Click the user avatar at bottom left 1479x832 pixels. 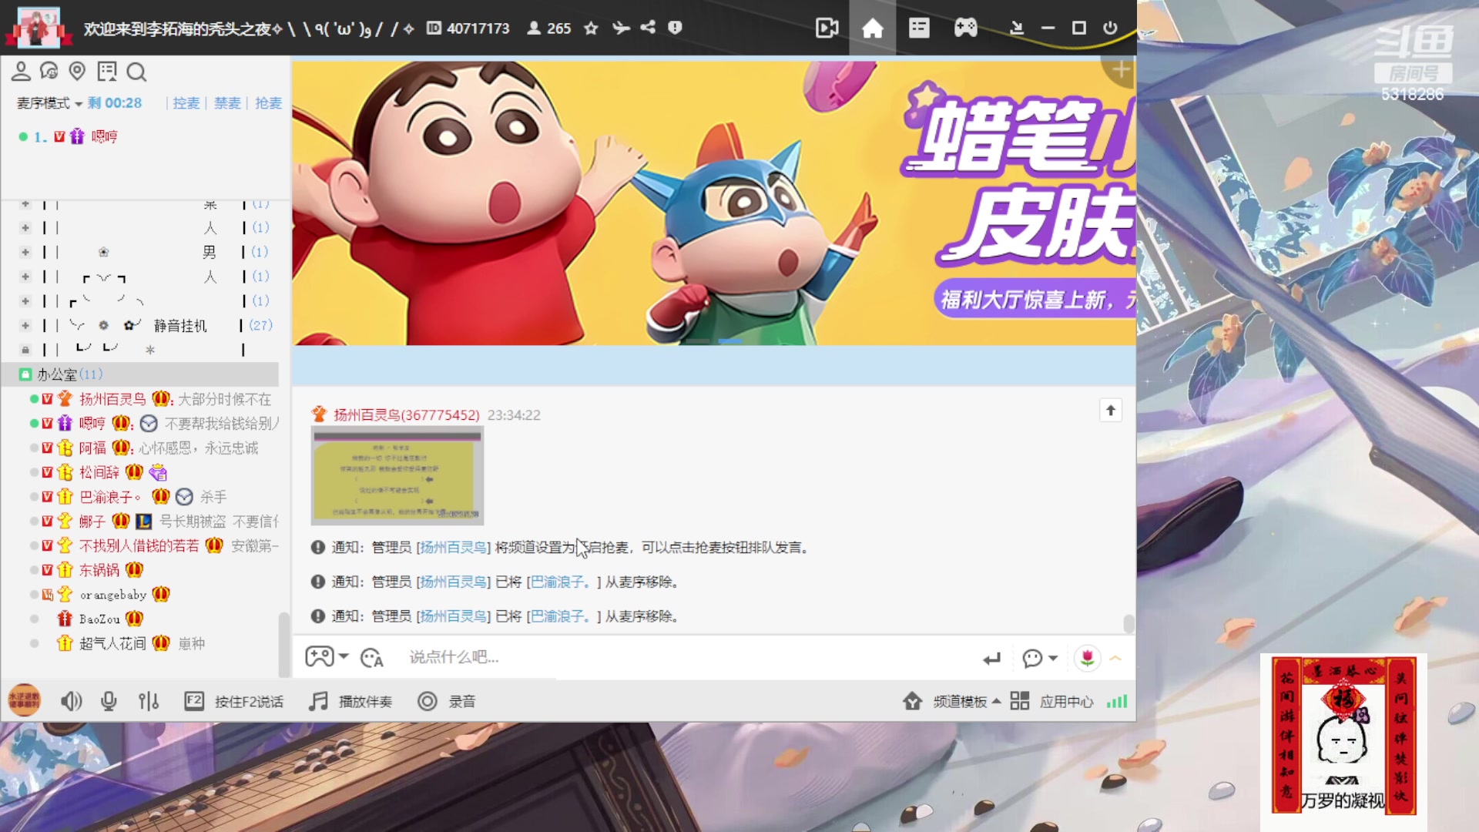[24, 700]
